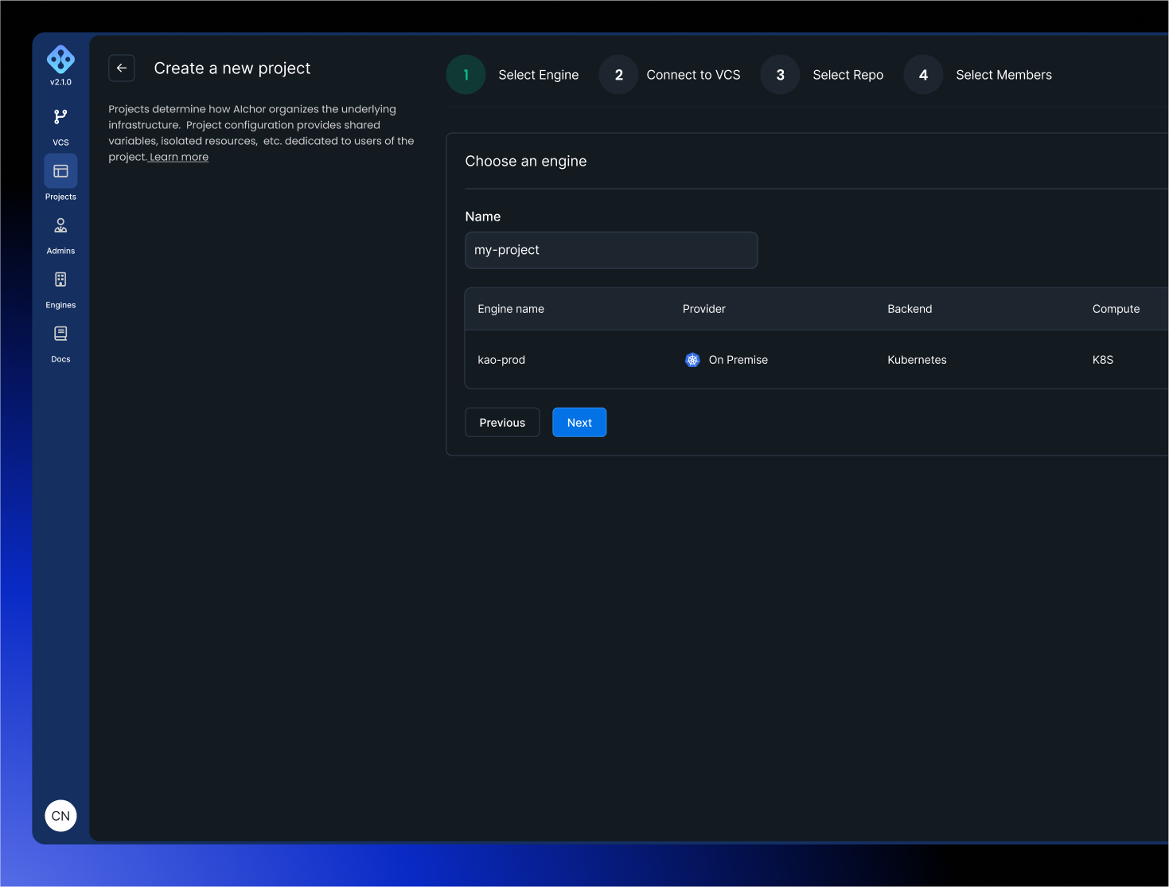Screen dimensions: 1169x887
Task: Focus the project Name input field
Action: [x=611, y=250]
